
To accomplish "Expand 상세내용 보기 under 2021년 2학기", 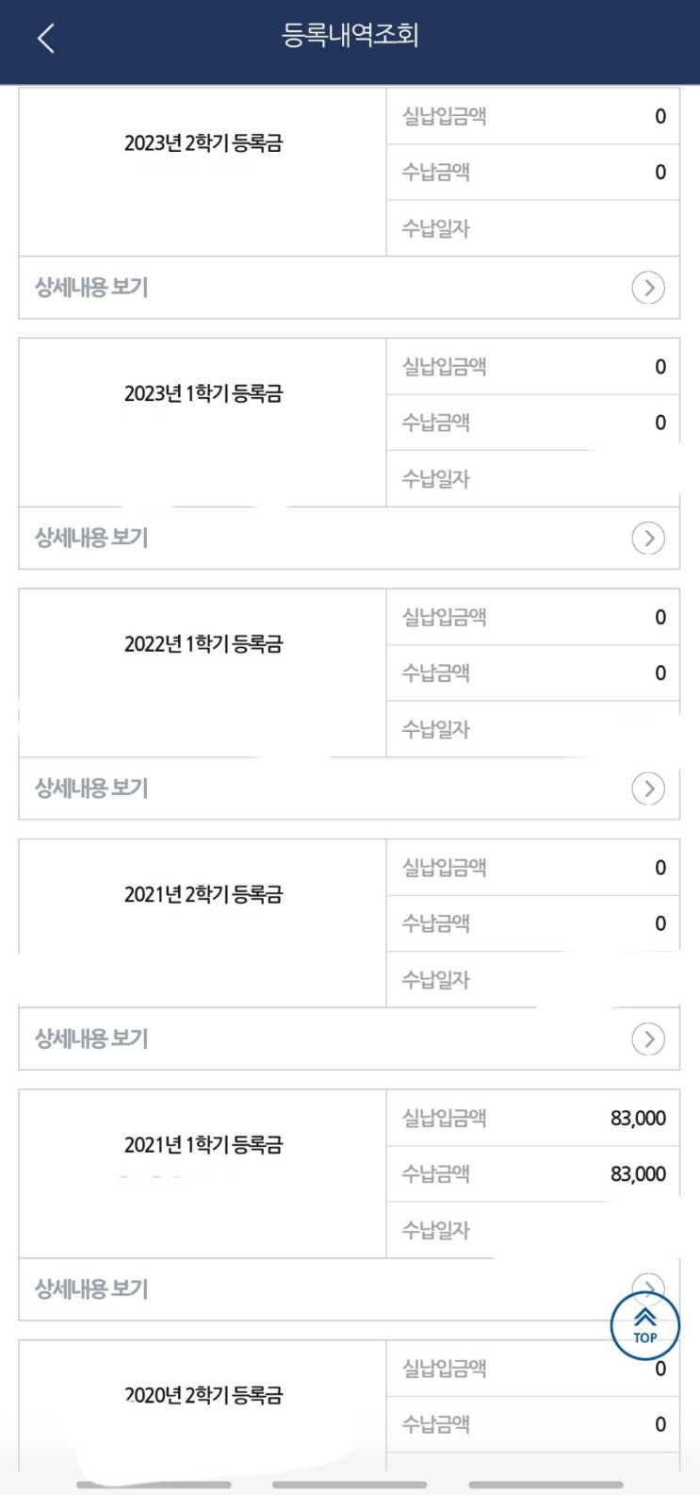I will pos(91,1039).
